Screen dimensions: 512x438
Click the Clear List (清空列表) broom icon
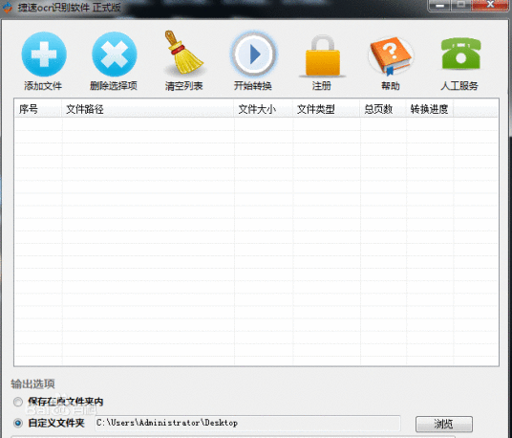[183, 53]
